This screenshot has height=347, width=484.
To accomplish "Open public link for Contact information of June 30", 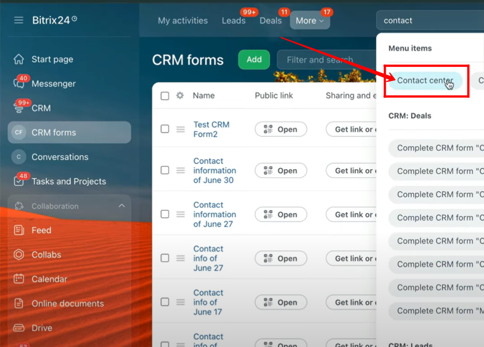I will 281,171.
